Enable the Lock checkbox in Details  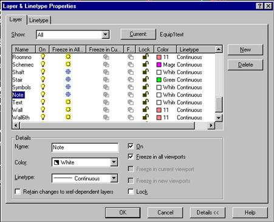coord(131,192)
